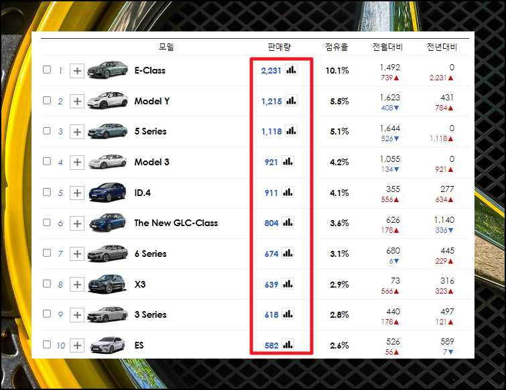Click the blue ID.4 car thumbnail

[107, 192]
